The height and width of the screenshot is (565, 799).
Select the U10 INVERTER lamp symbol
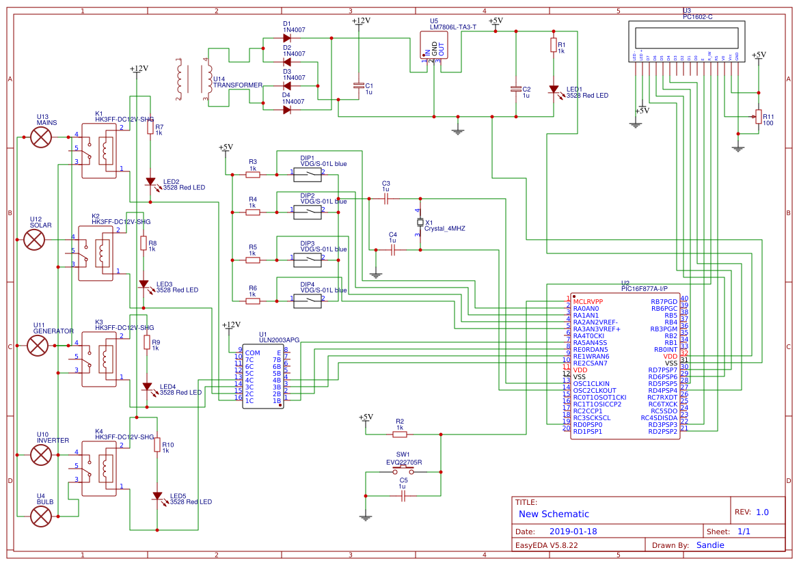tap(41, 455)
